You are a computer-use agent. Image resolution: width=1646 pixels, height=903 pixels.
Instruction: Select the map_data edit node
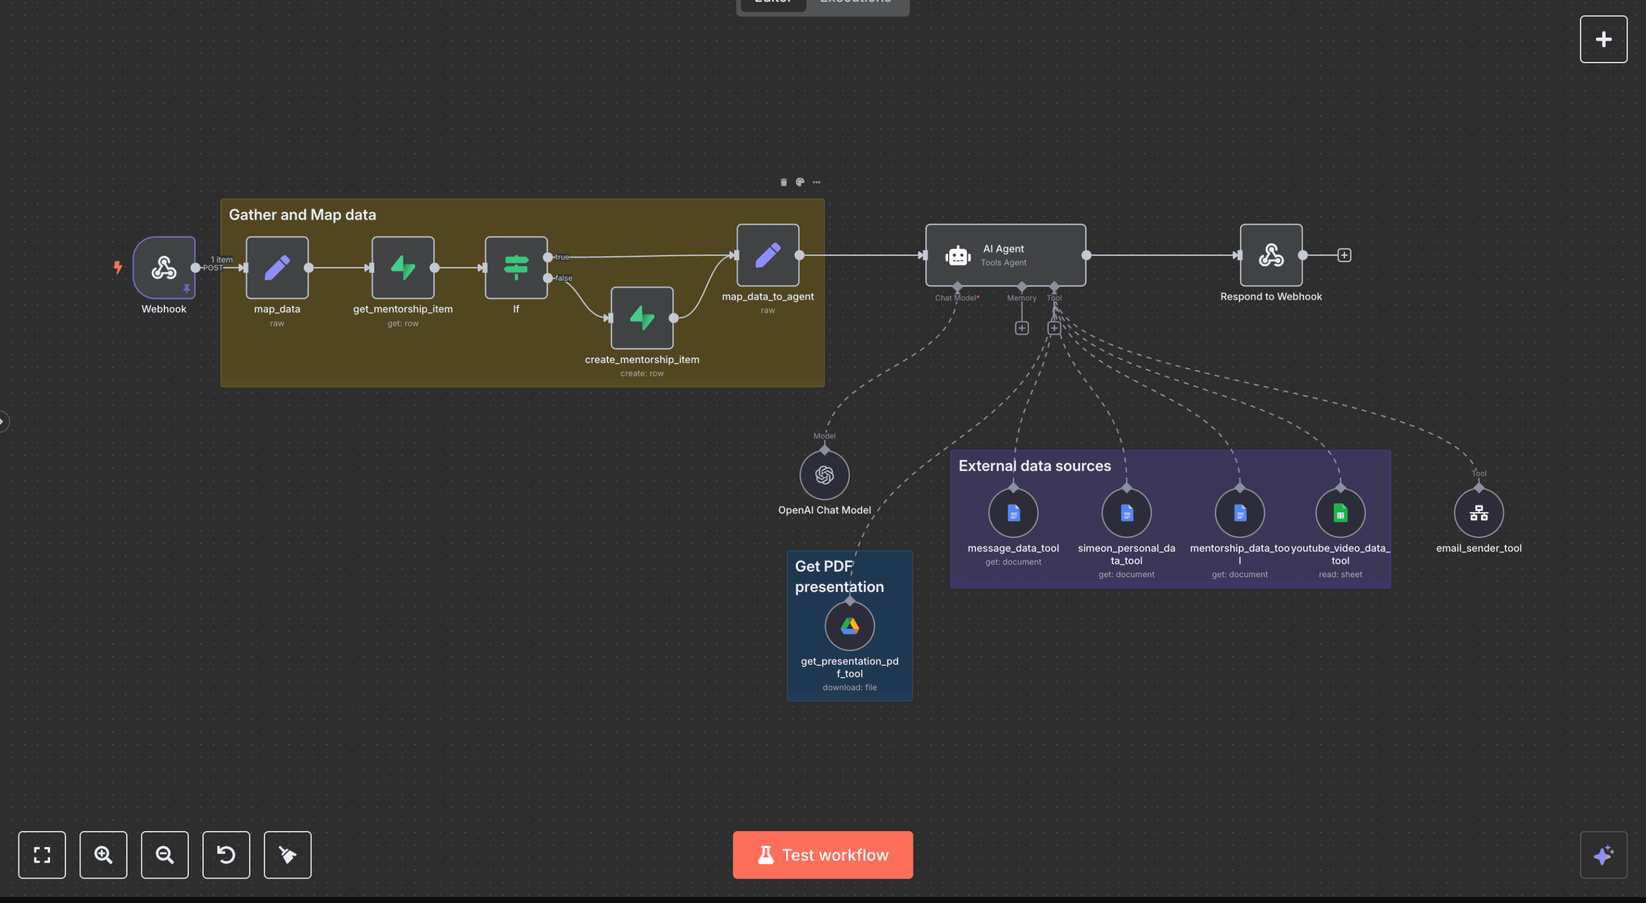tap(277, 268)
